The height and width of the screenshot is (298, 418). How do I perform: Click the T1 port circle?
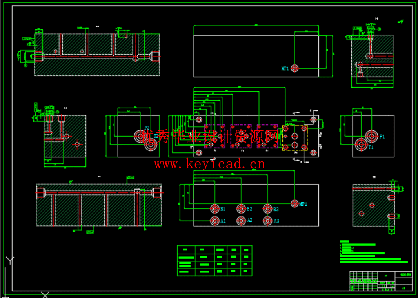click(360, 145)
